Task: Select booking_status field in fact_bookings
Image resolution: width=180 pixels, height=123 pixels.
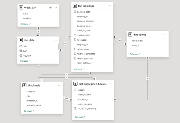Action: 84,26
